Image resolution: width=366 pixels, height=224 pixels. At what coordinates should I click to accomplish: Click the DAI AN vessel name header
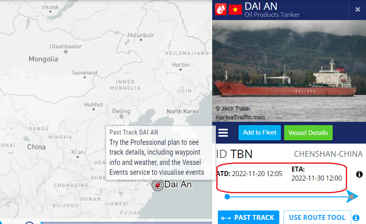coord(261,6)
